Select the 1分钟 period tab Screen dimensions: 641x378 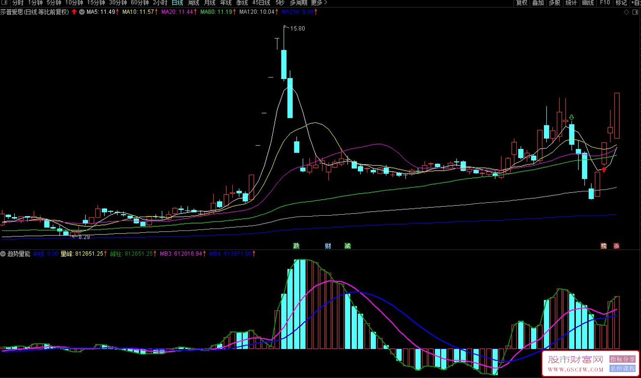pyautogui.click(x=36, y=3)
